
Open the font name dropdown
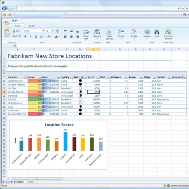43,31
